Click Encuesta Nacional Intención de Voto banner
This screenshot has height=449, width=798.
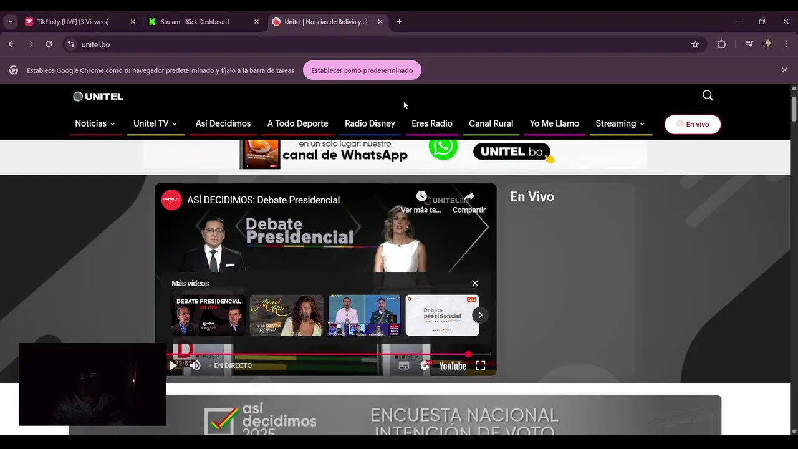click(x=395, y=415)
